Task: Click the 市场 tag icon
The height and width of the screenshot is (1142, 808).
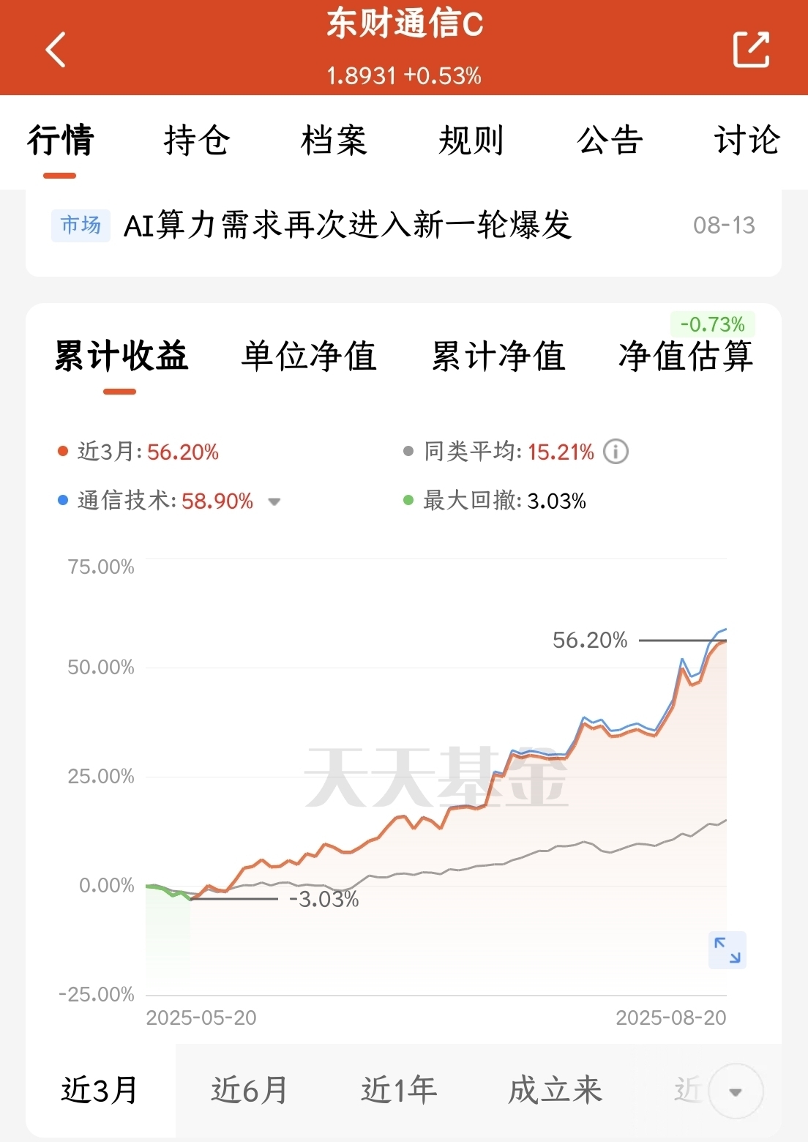Action: [x=81, y=225]
